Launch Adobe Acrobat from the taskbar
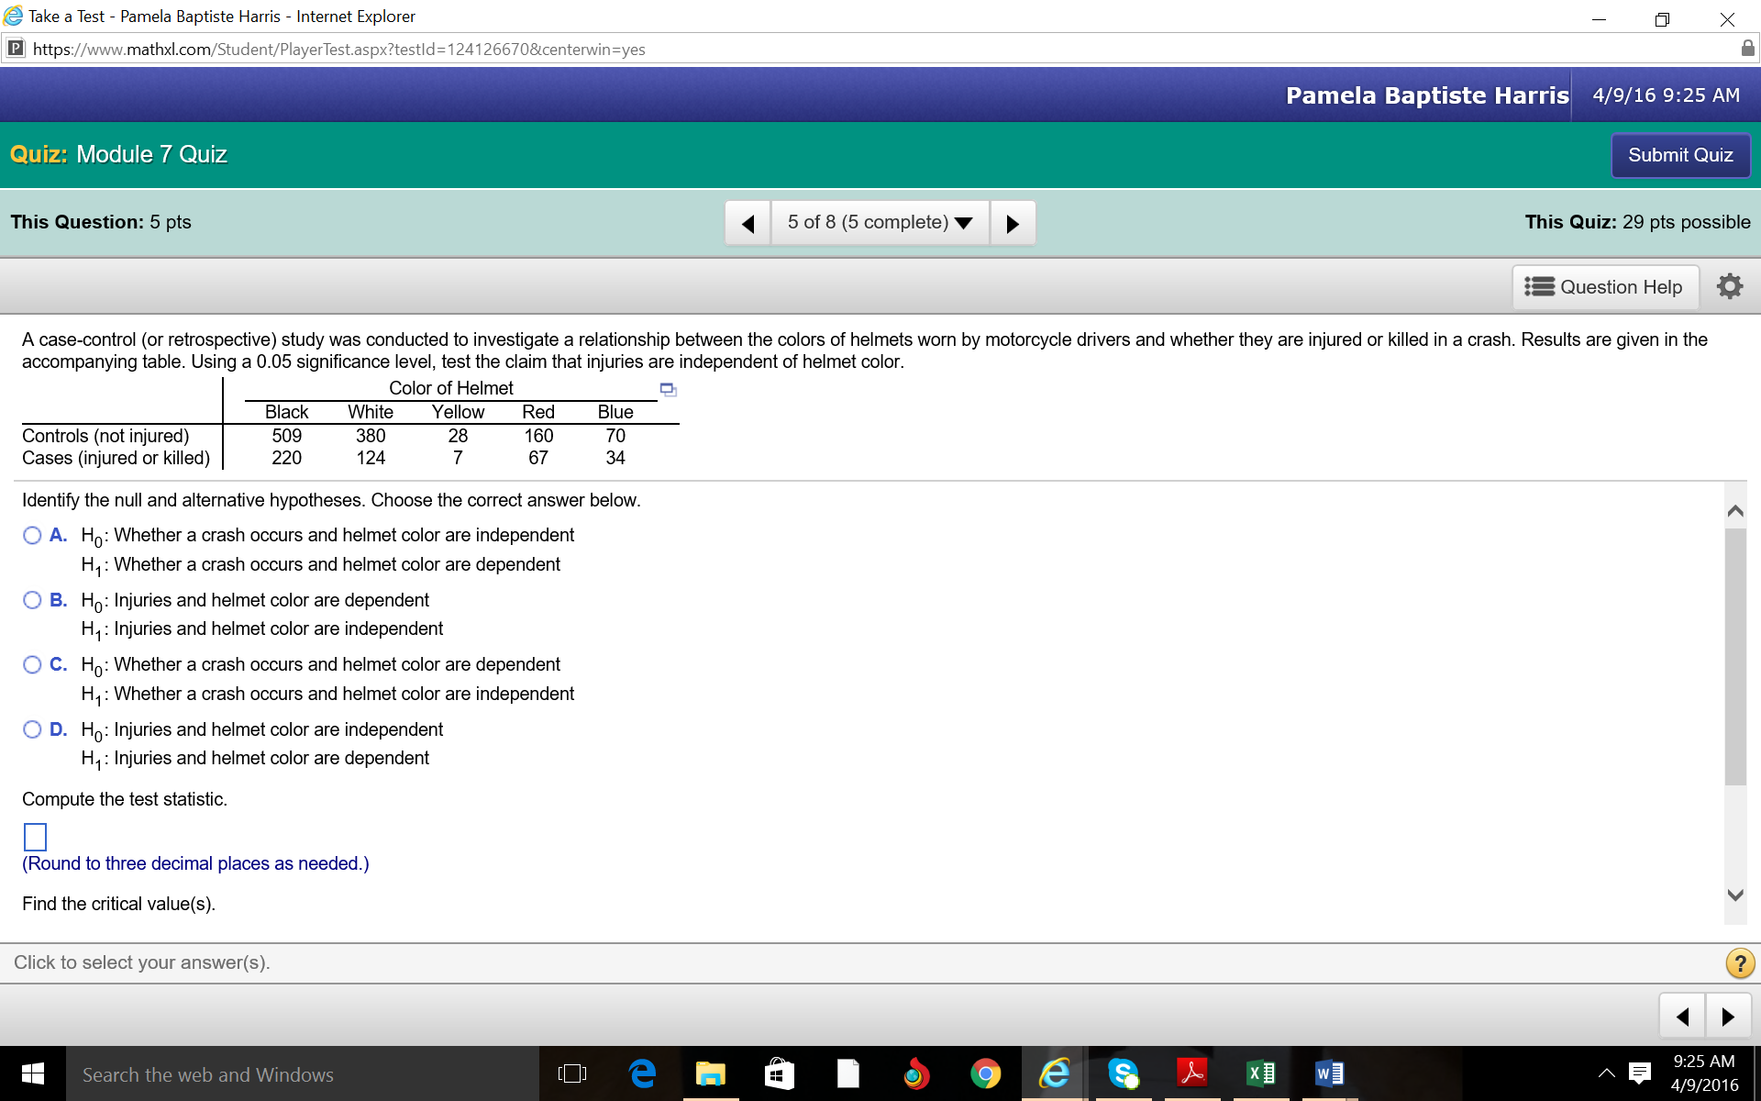 pos(1192,1073)
